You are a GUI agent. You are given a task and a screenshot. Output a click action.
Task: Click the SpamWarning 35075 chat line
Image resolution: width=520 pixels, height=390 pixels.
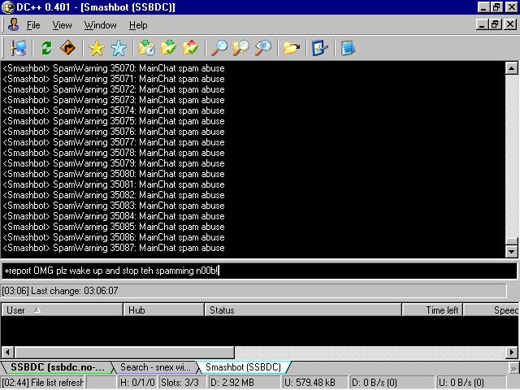click(x=114, y=121)
